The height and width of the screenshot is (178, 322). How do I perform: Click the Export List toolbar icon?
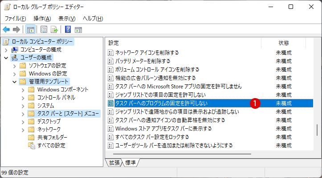[x=54, y=30]
